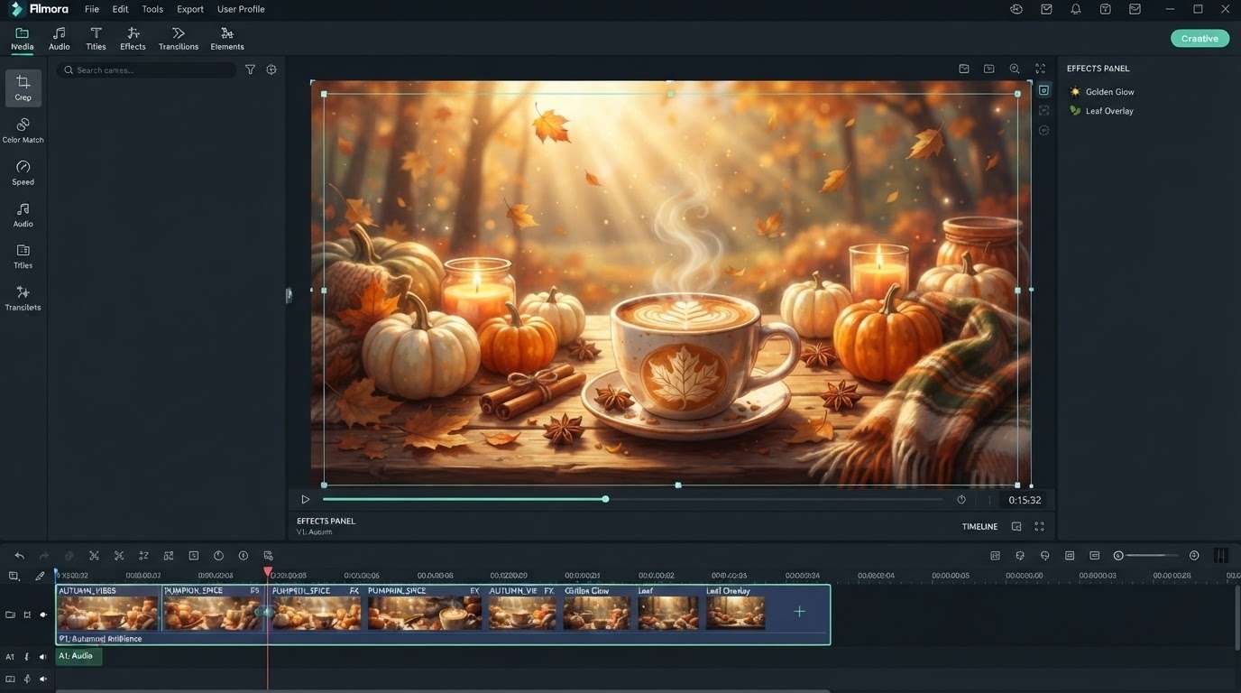Select the Crop tool in left sidebar
Screen dimensions: 1241x693
pyautogui.click(x=23, y=88)
